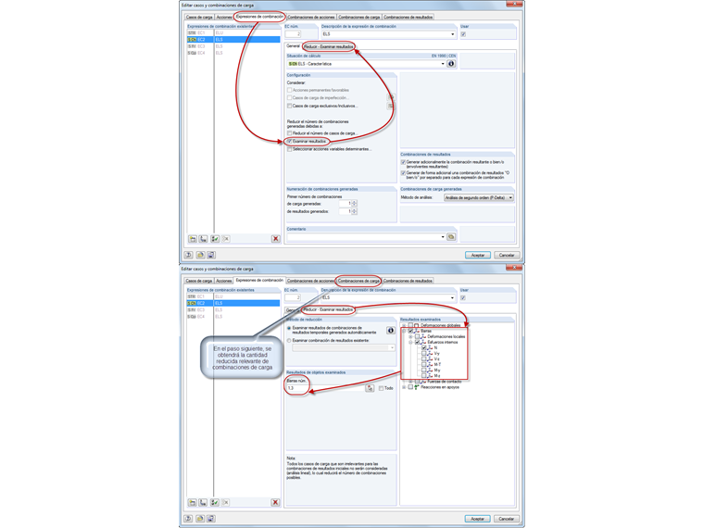
Task: Toggle the Examinar resultados checkbox
Action: pyautogui.click(x=290, y=142)
